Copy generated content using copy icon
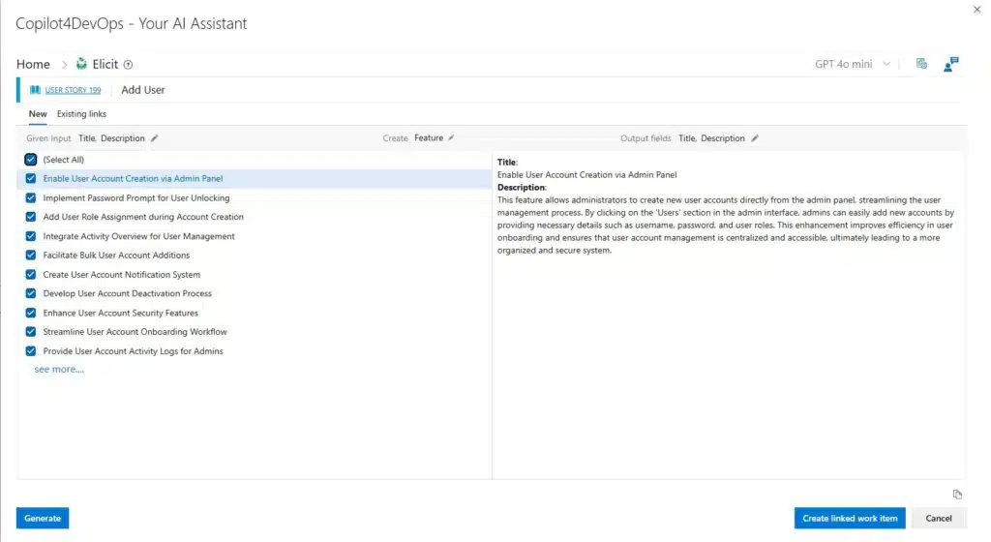The image size is (991, 542). pyautogui.click(x=957, y=495)
